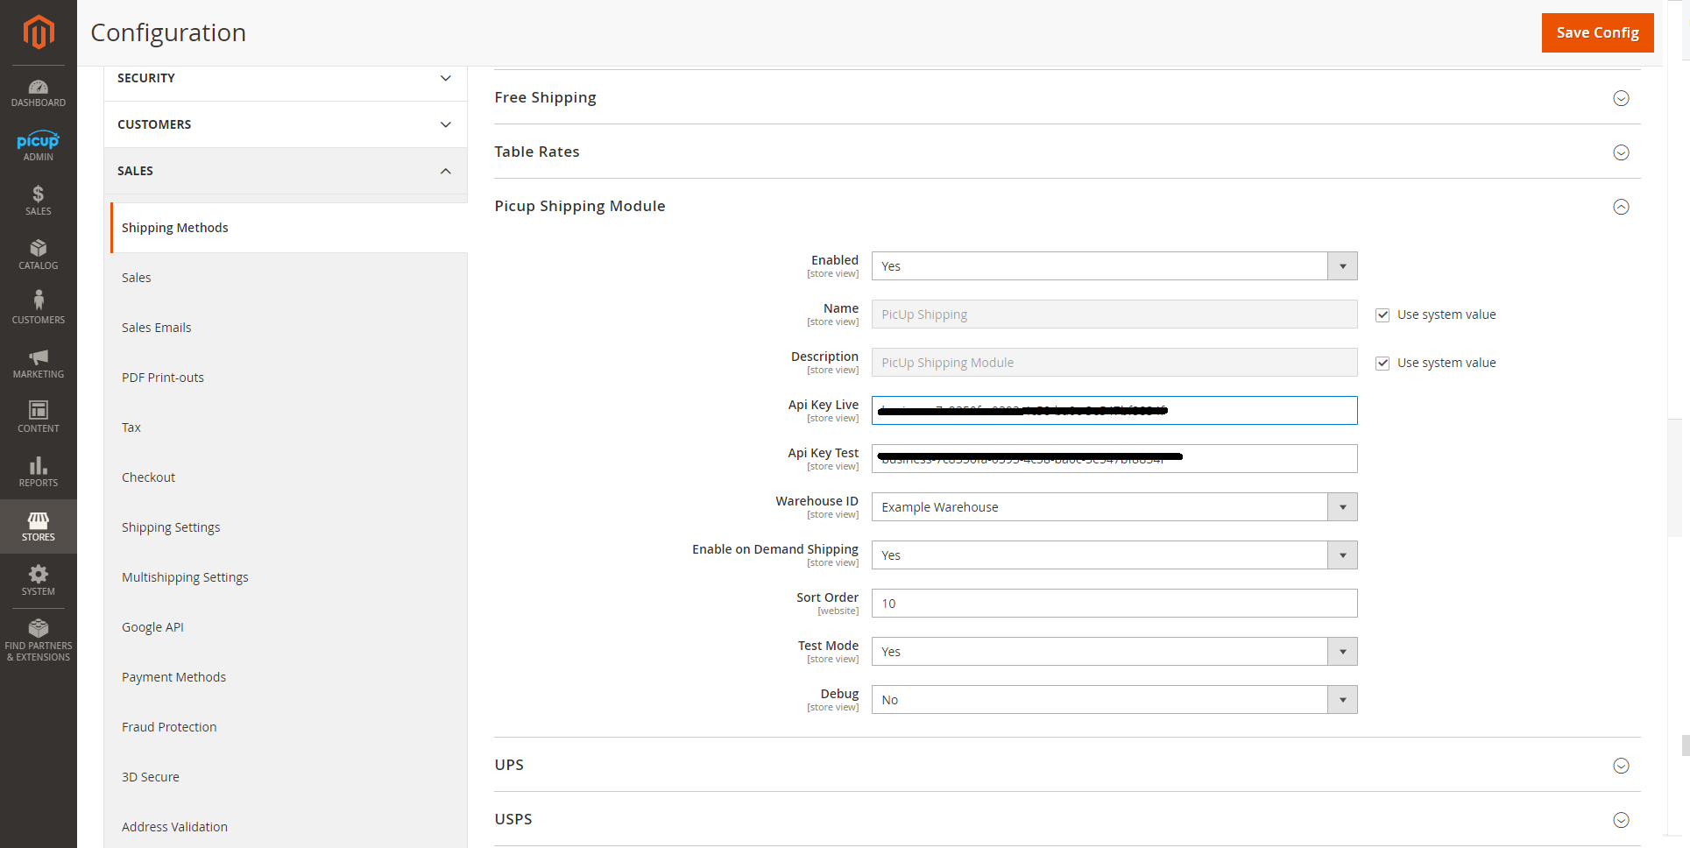Viewport: 1690px width, 848px height.
Task: Open the Sales dollar icon in the sidebar
Action: [39, 201]
